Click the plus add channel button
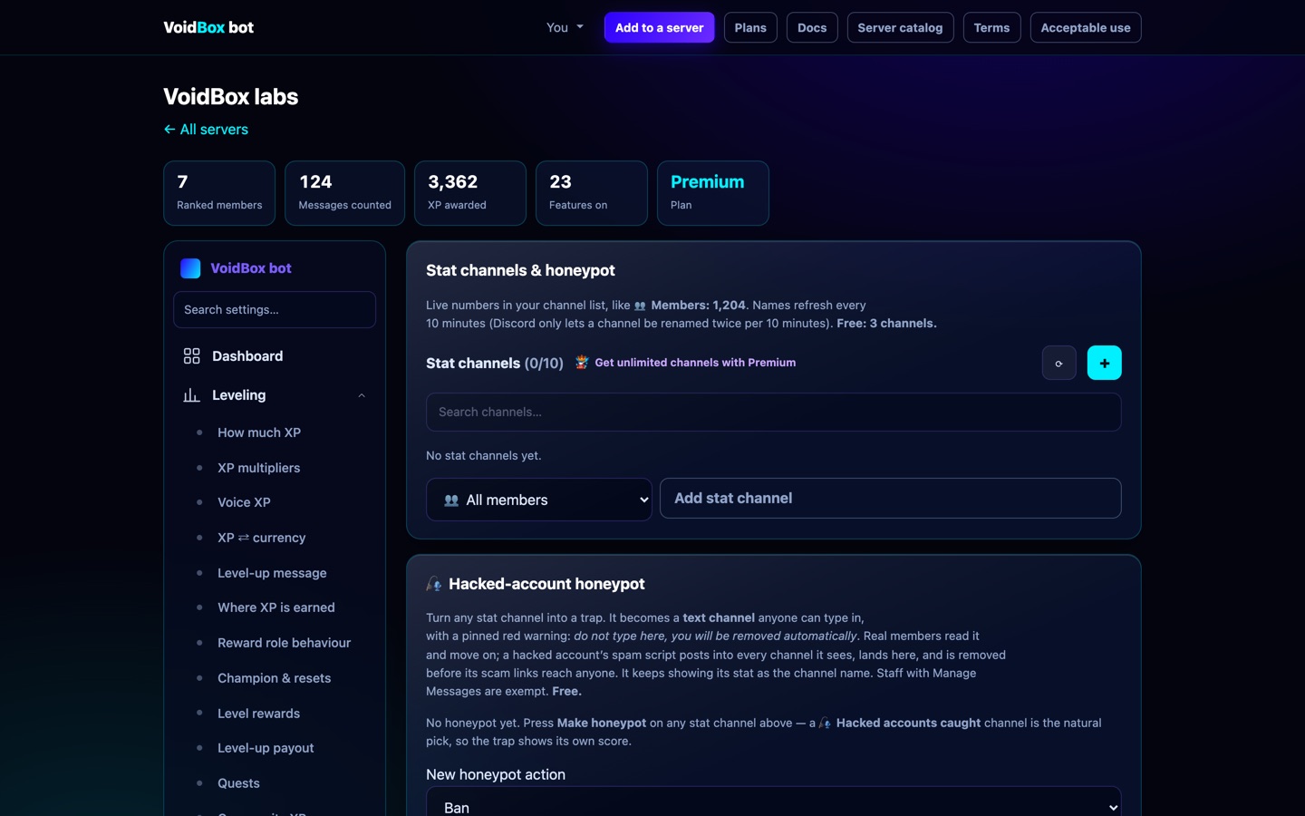Image resolution: width=1305 pixels, height=816 pixels. (x=1104, y=363)
